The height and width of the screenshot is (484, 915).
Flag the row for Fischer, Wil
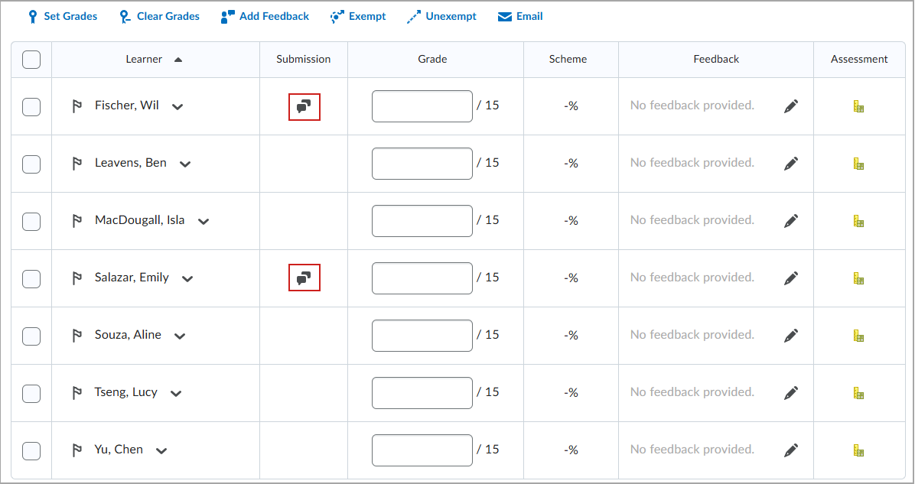coord(77,106)
